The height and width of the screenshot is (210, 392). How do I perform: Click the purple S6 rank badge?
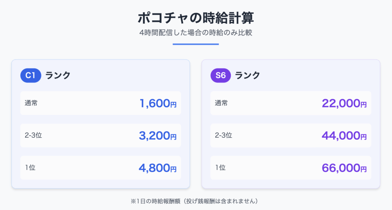pyautogui.click(x=220, y=75)
